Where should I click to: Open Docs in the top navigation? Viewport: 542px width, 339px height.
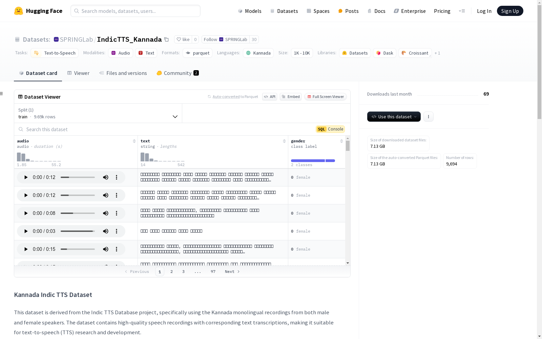376,11
